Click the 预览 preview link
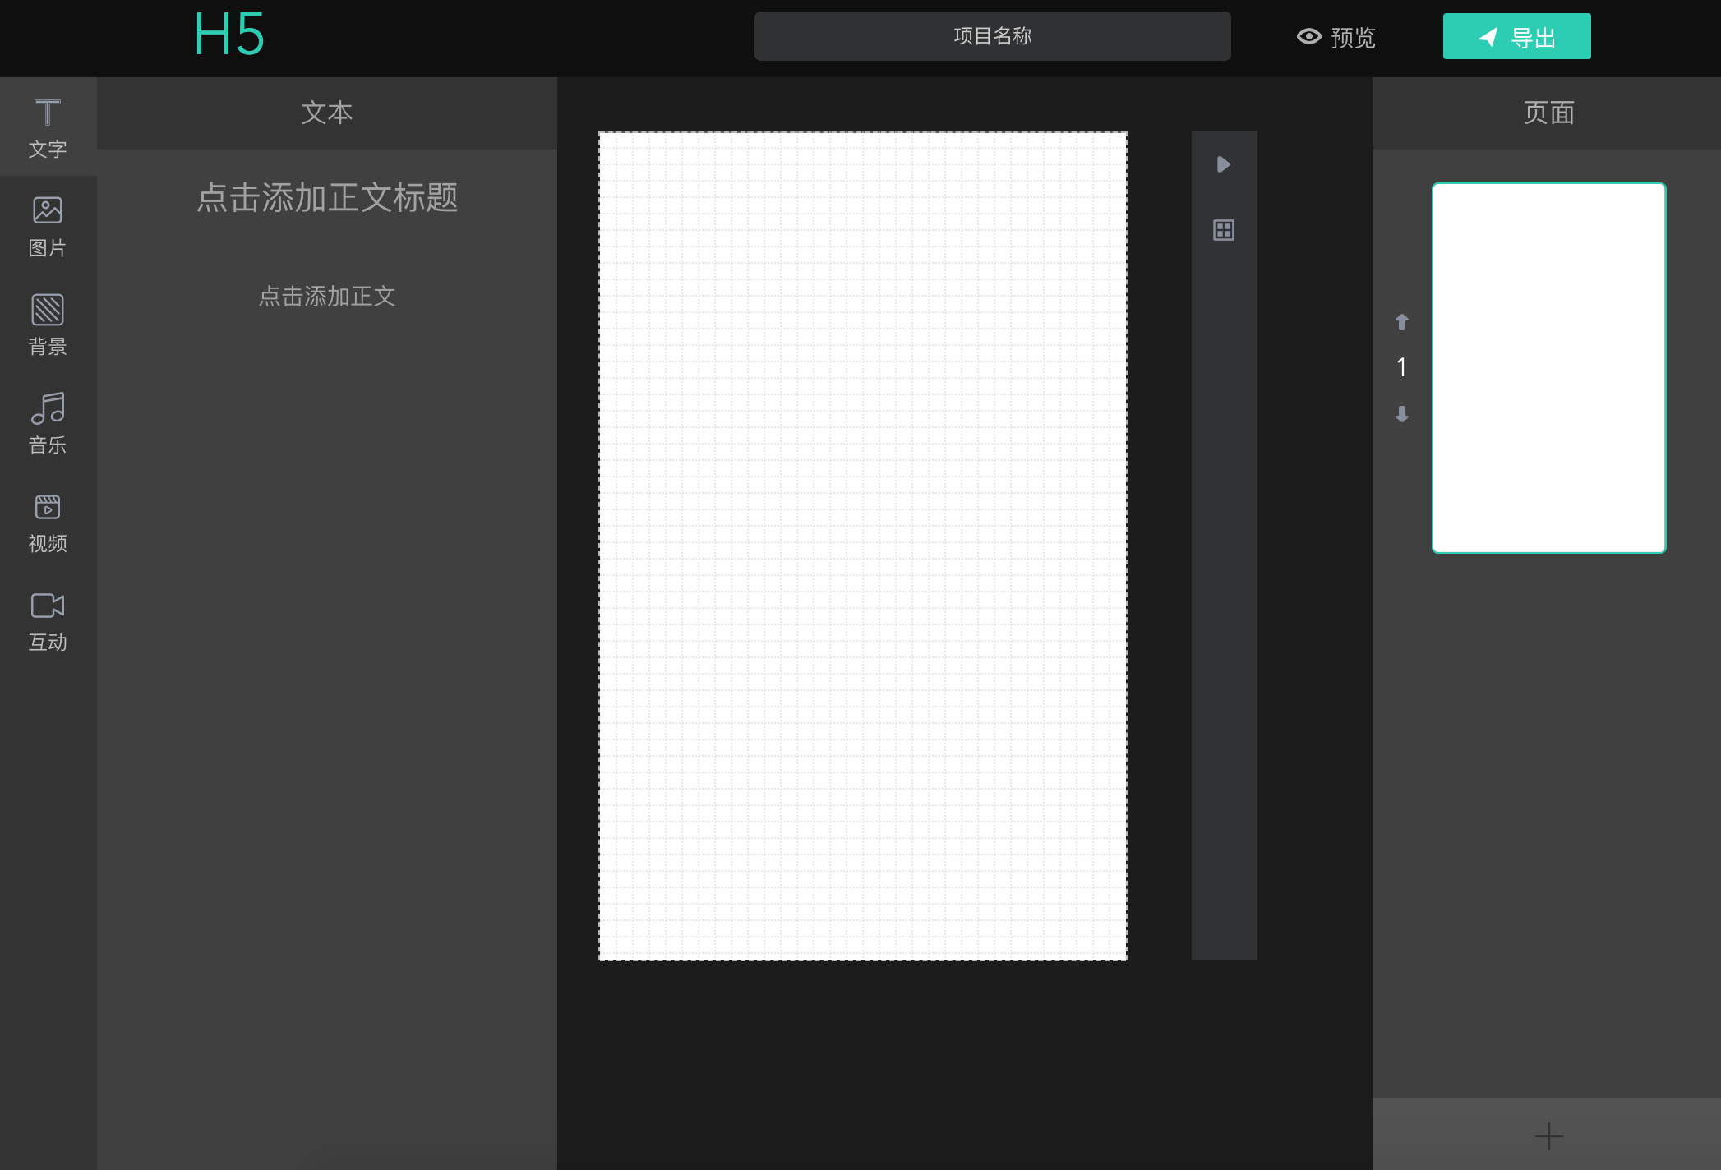1721x1170 pixels. [1351, 38]
